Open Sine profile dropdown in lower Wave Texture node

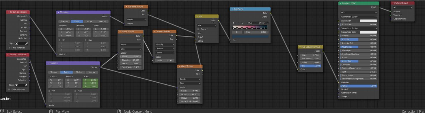(x=190, y=83)
